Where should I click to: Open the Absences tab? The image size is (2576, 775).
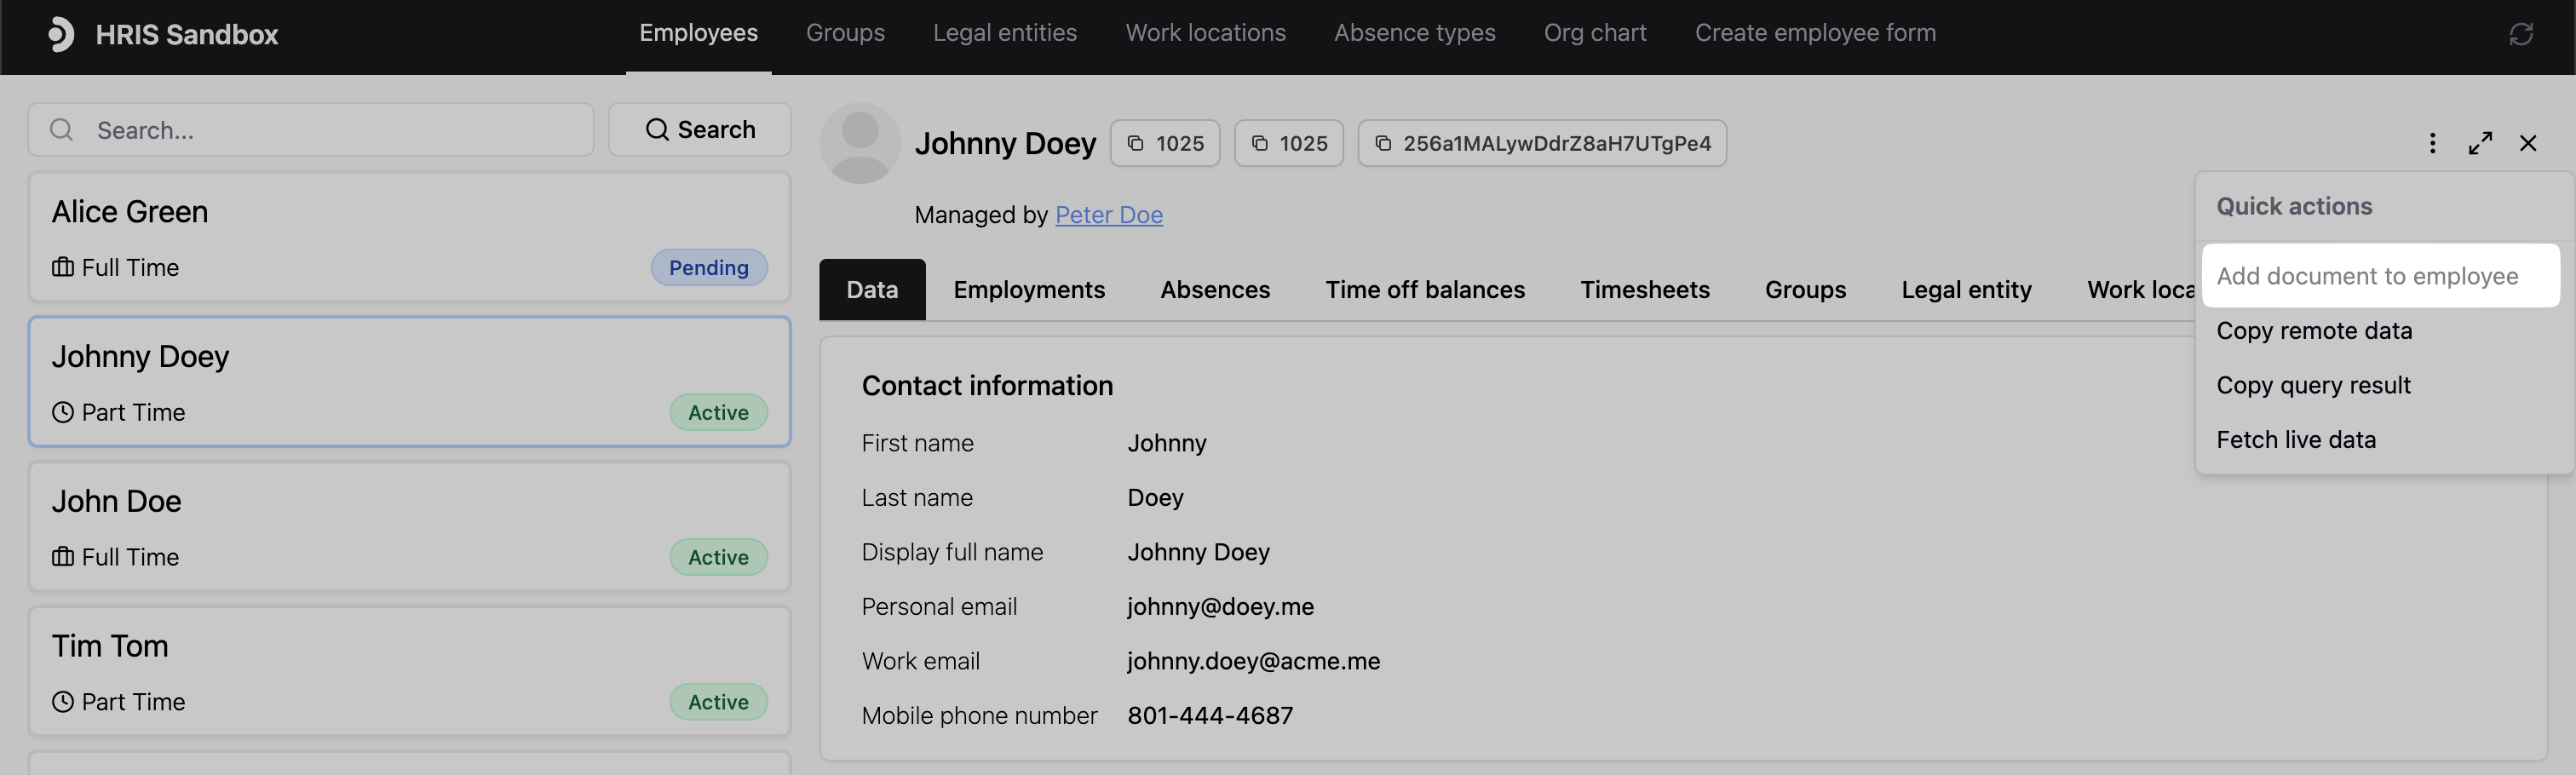tap(1215, 290)
